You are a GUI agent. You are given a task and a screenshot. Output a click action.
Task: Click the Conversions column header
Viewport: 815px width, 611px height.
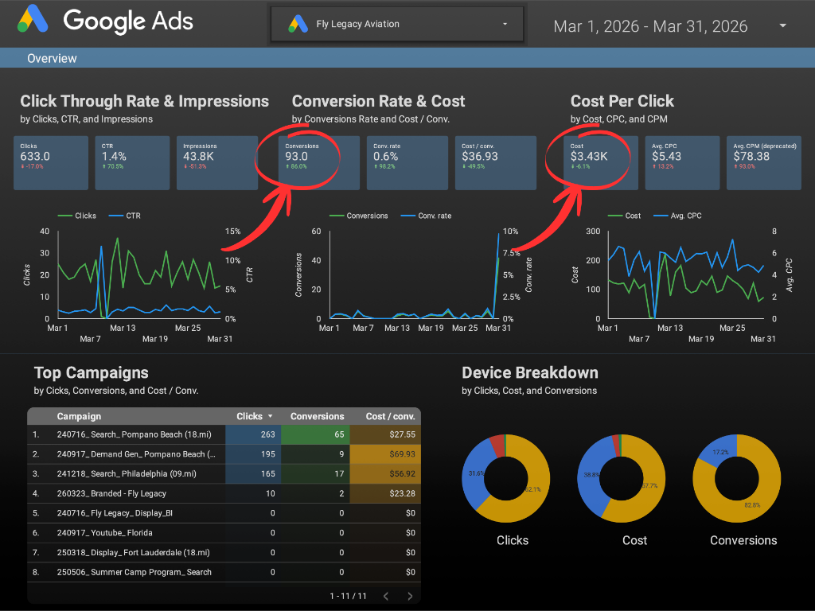pyautogui.click(x=317, y=416)
